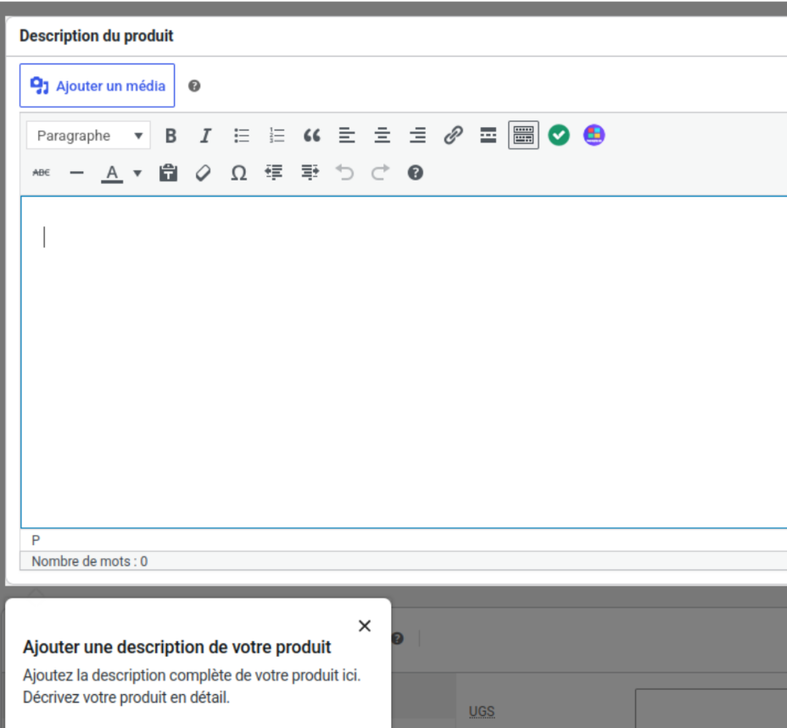Image resolution: width=787 pixels, height=728 pixels.
Task: Align text right
Action: tap(417, 136)
